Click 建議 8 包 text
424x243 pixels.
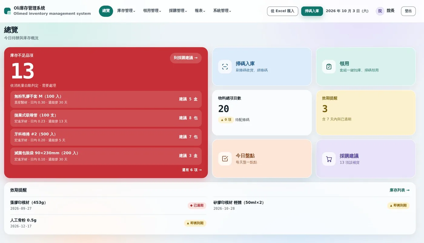click(188, 118)
